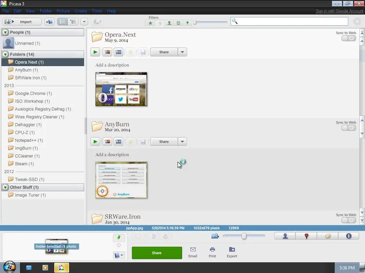Click Share button for Opera.Next
The height and width of the screenshot is (273, 365).
(164, 52)
